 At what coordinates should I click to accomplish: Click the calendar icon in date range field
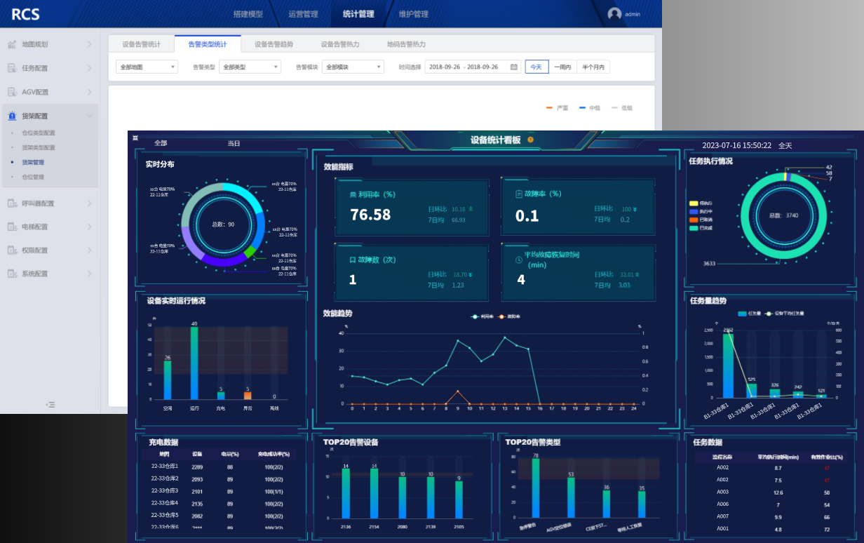click(513, 67)
